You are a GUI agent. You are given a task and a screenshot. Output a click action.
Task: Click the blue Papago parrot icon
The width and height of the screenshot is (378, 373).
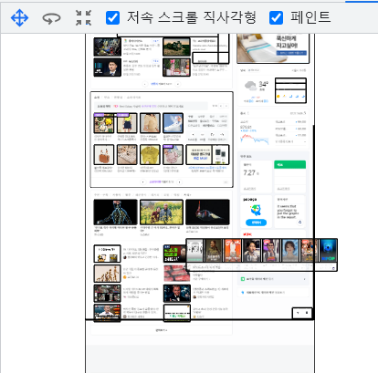tap(256, 210)
